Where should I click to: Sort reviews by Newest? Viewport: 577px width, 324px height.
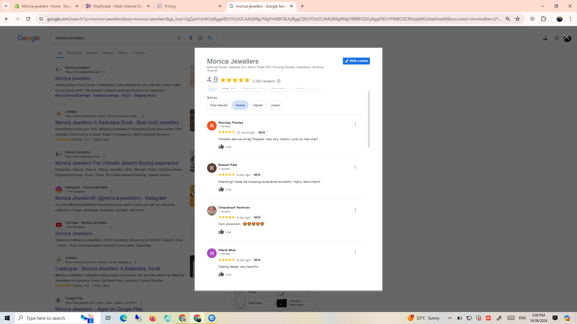coord(240,105)
